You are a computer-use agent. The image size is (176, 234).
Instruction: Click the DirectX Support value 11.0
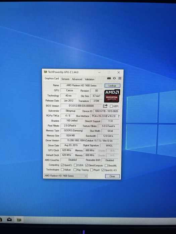coord(110,121)
